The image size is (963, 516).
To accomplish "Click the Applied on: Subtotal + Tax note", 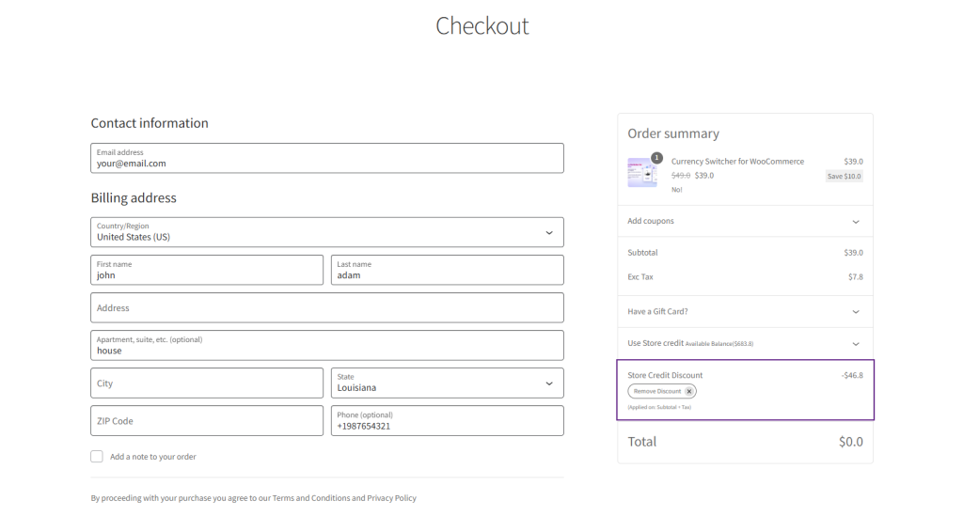I will 659,407.
